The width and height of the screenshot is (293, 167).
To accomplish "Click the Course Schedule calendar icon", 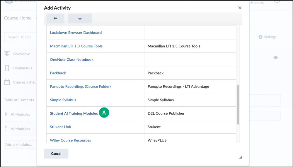I will click(x=7, y=82).
